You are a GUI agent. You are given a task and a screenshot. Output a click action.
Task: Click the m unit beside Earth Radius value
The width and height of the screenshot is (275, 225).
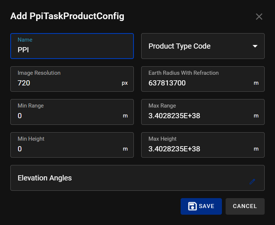pyautogui.click(x=256, y=83)
